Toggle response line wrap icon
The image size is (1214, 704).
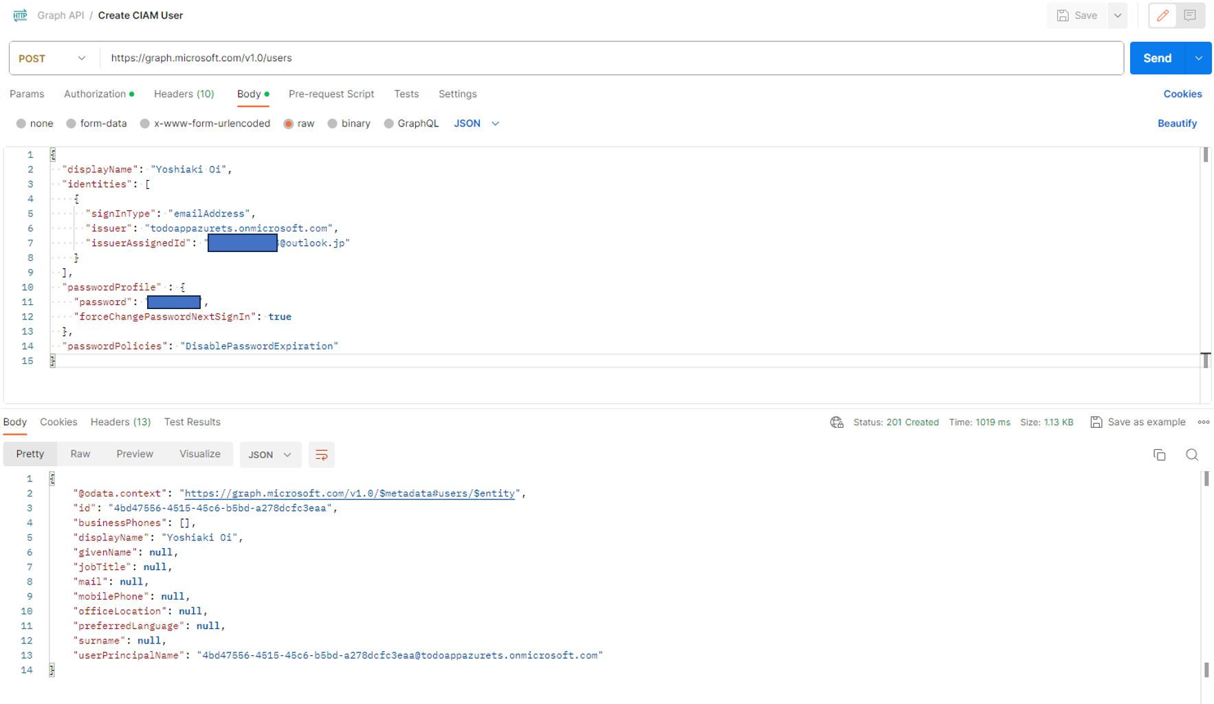coord(321,455)
